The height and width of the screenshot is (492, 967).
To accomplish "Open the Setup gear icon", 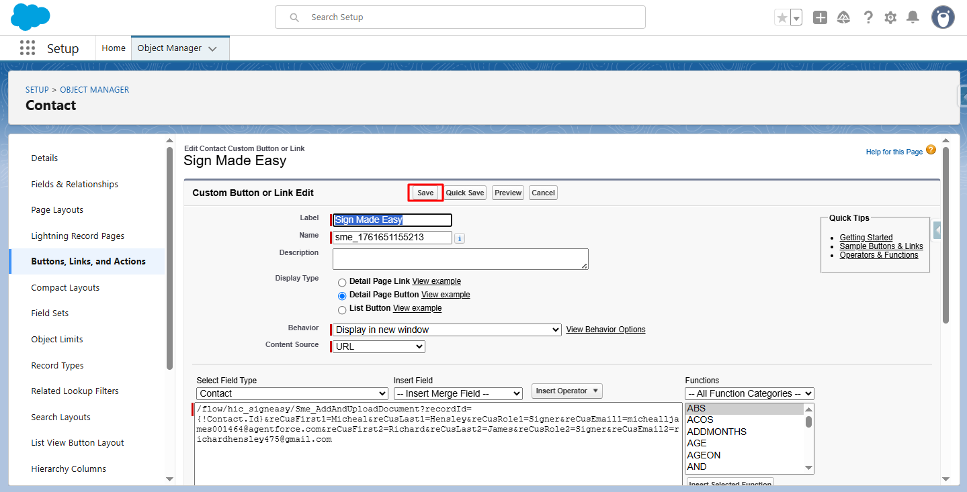I will (890, 18).
